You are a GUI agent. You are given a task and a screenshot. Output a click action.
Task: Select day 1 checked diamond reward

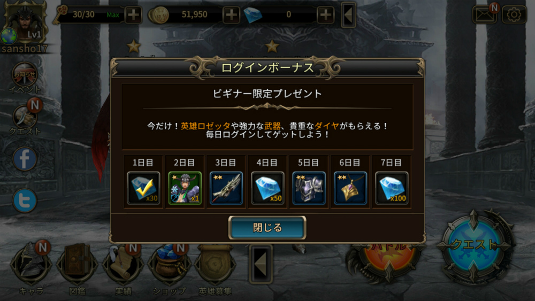(143, 188)
